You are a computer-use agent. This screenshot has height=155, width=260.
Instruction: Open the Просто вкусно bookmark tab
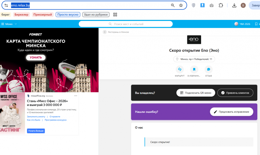68,15
